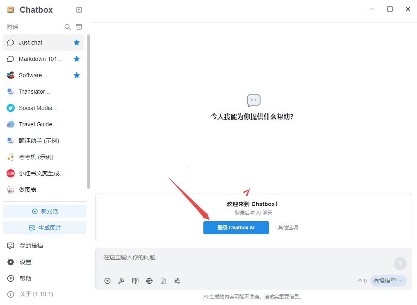This screenshot has width=417, height=305.
Task: Collapse the sidebar with the panel icon
Action: tap(79, 10)
